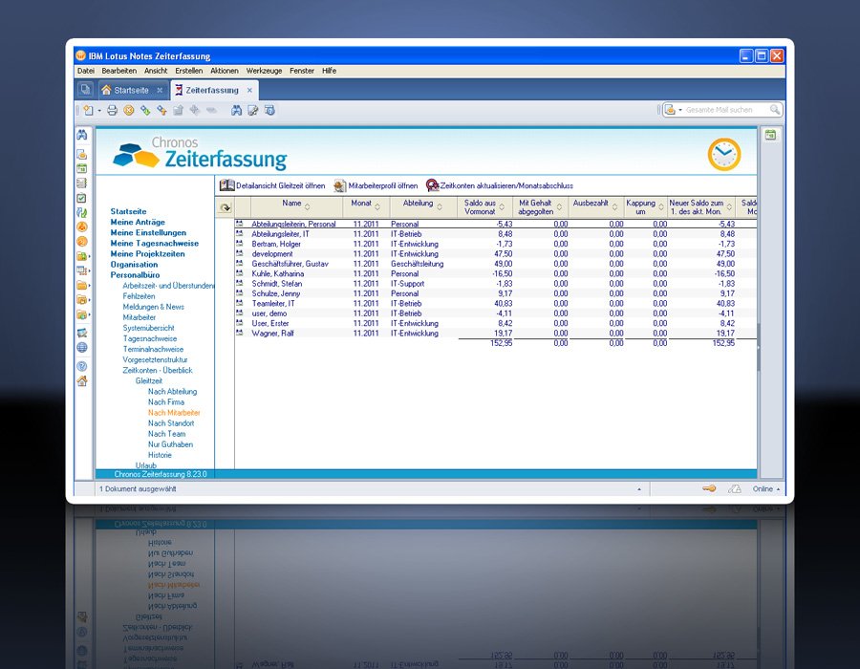Open the to-do checkmark icon in sidebar
Viewport: 860px width, 669px height.
[x=82, y=198]
